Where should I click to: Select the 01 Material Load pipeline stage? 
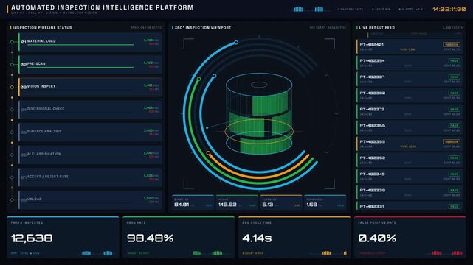click(90, 42)
